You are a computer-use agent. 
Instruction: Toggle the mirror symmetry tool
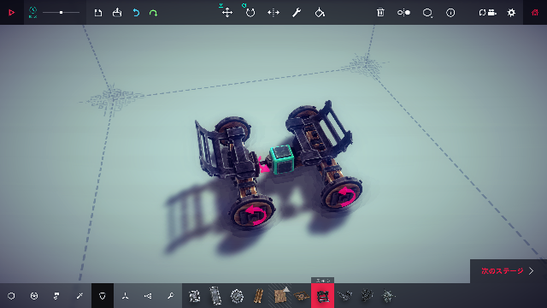[x=273, y=13]
